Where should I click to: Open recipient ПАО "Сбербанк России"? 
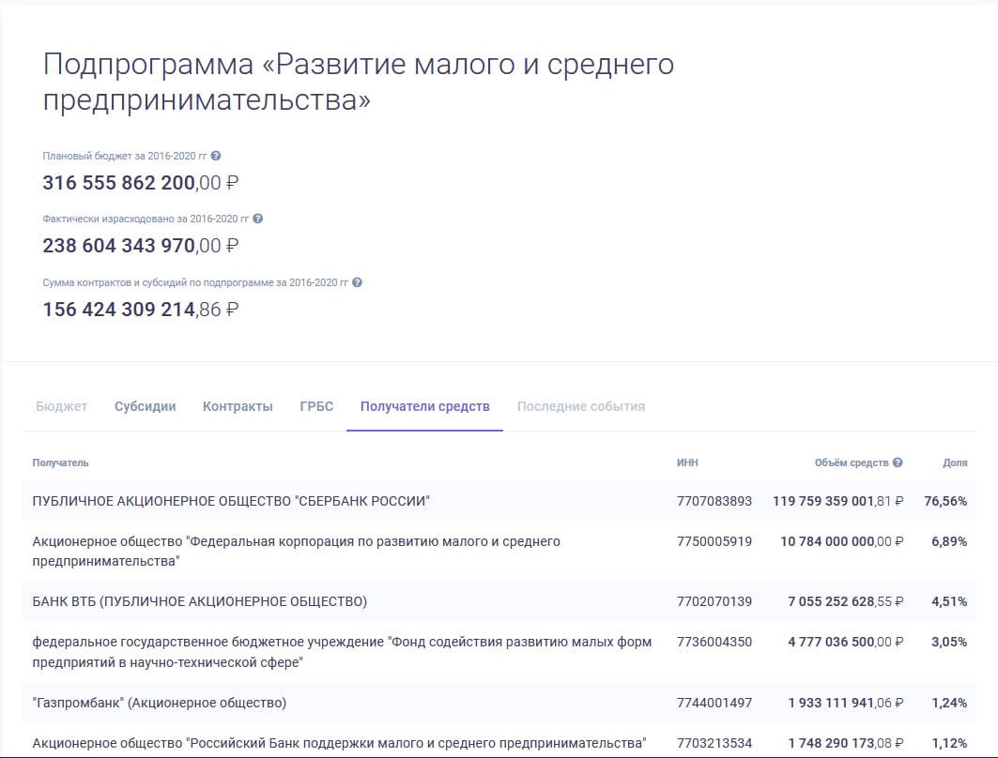coord(231,501)
